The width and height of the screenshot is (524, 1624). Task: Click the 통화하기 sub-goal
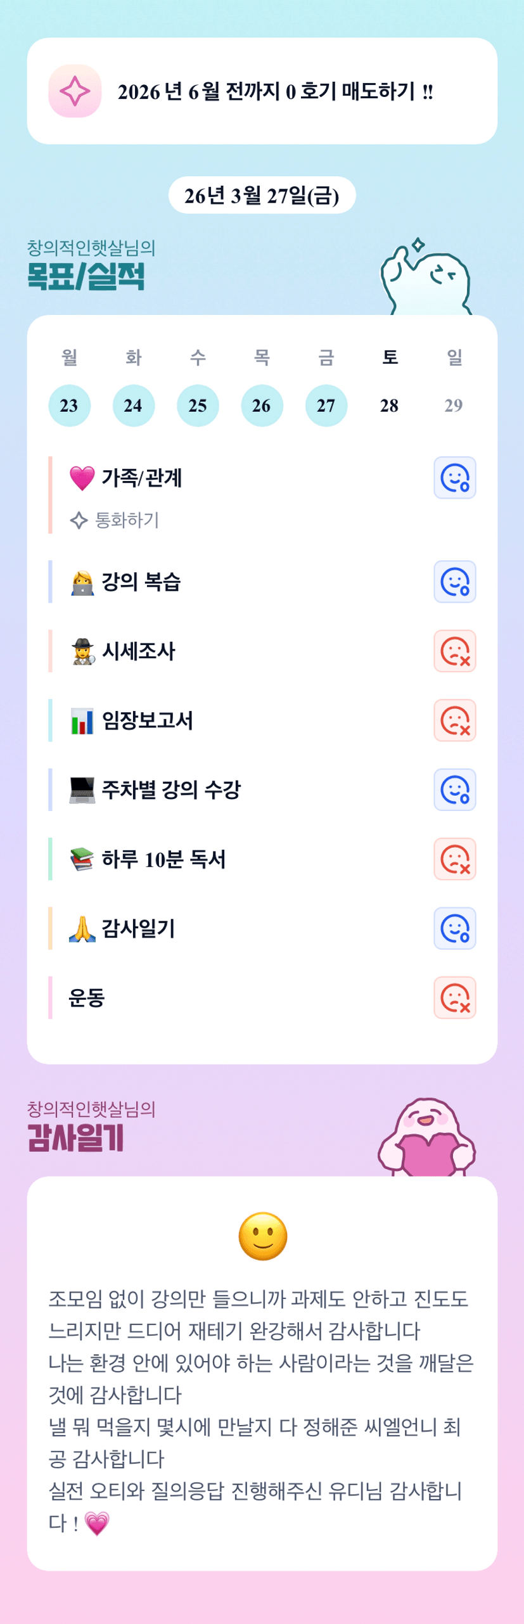[x=126, y=520]
